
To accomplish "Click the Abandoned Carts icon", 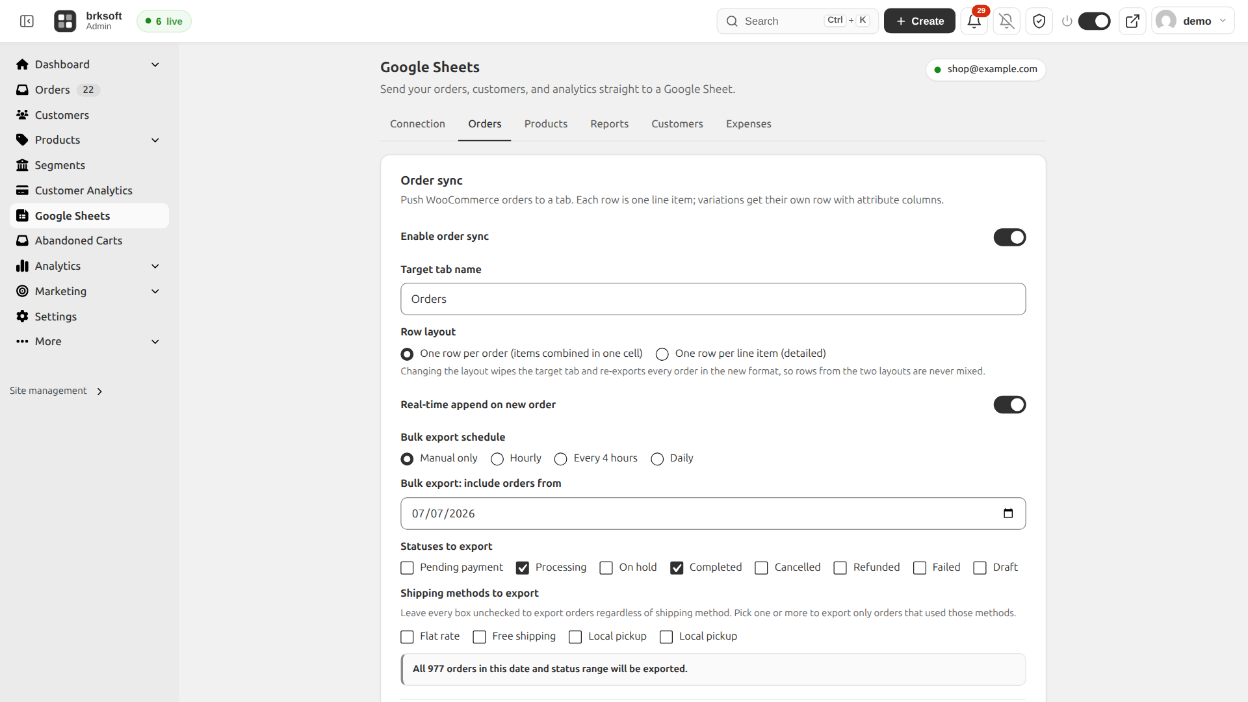I will [22, 240].
